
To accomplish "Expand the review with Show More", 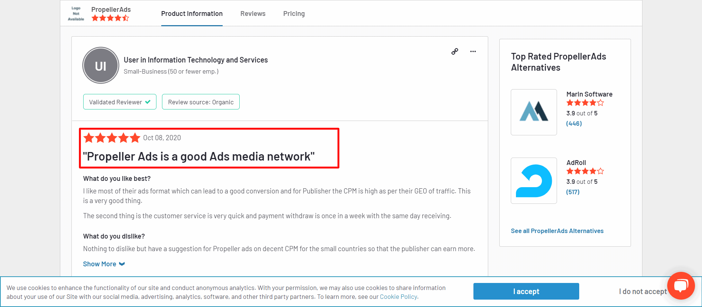I will 104,264.
